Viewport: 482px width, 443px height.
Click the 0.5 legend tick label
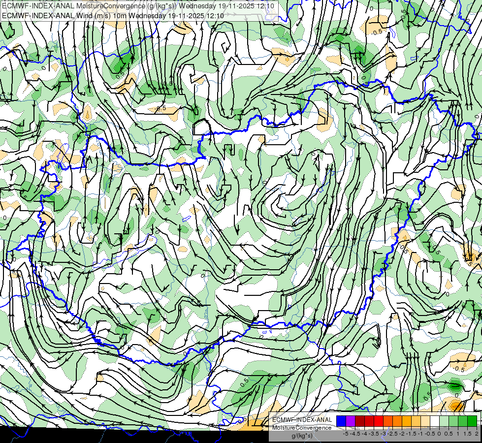pos(449,434)
